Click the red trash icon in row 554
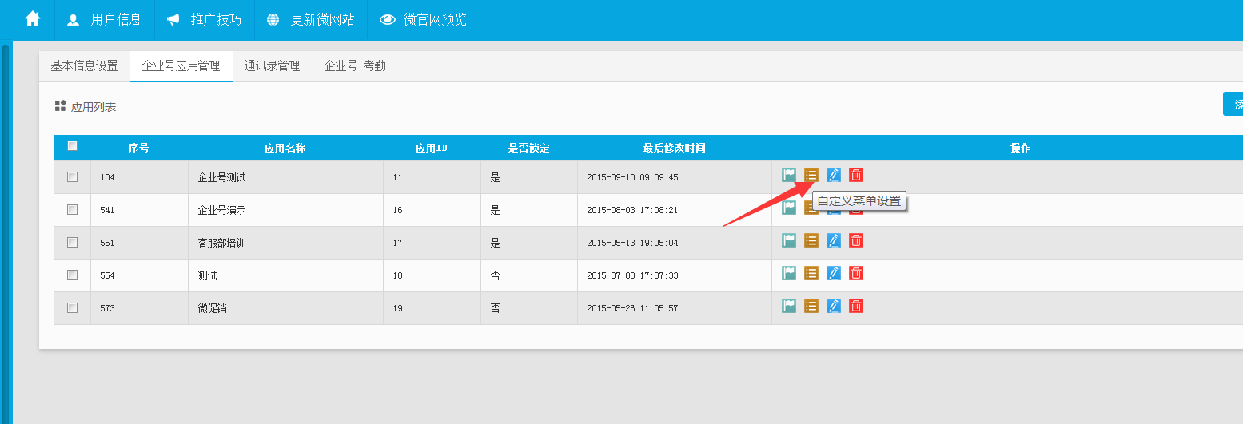Viewport: 1243px width, 424px height. tap(856, 273)
